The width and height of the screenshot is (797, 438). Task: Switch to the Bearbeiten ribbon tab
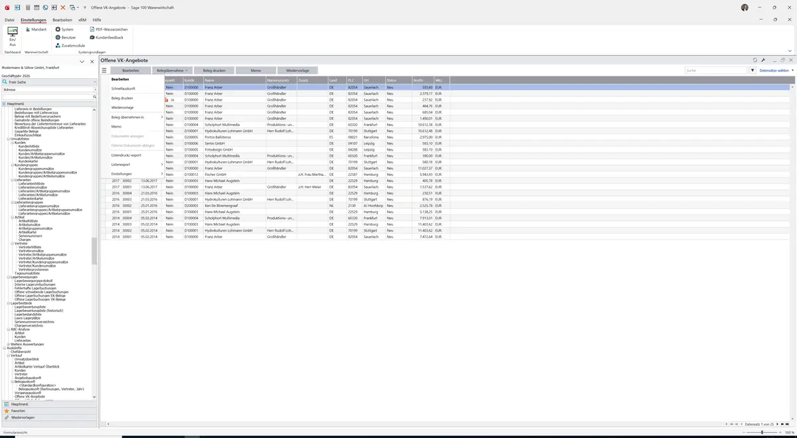click(x=62, y=20)
